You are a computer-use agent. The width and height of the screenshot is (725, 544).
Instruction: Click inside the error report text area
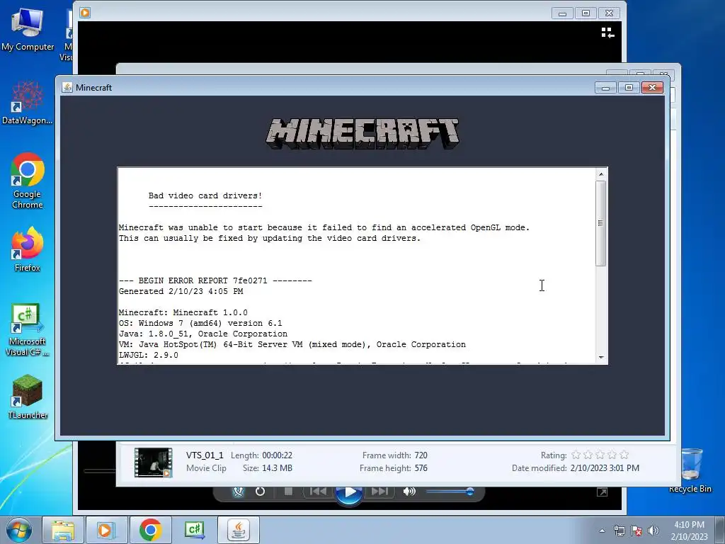(x=357, y=266)
